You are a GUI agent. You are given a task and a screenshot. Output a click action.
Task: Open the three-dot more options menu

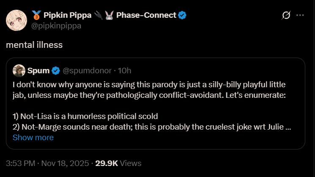pos(300,15)
